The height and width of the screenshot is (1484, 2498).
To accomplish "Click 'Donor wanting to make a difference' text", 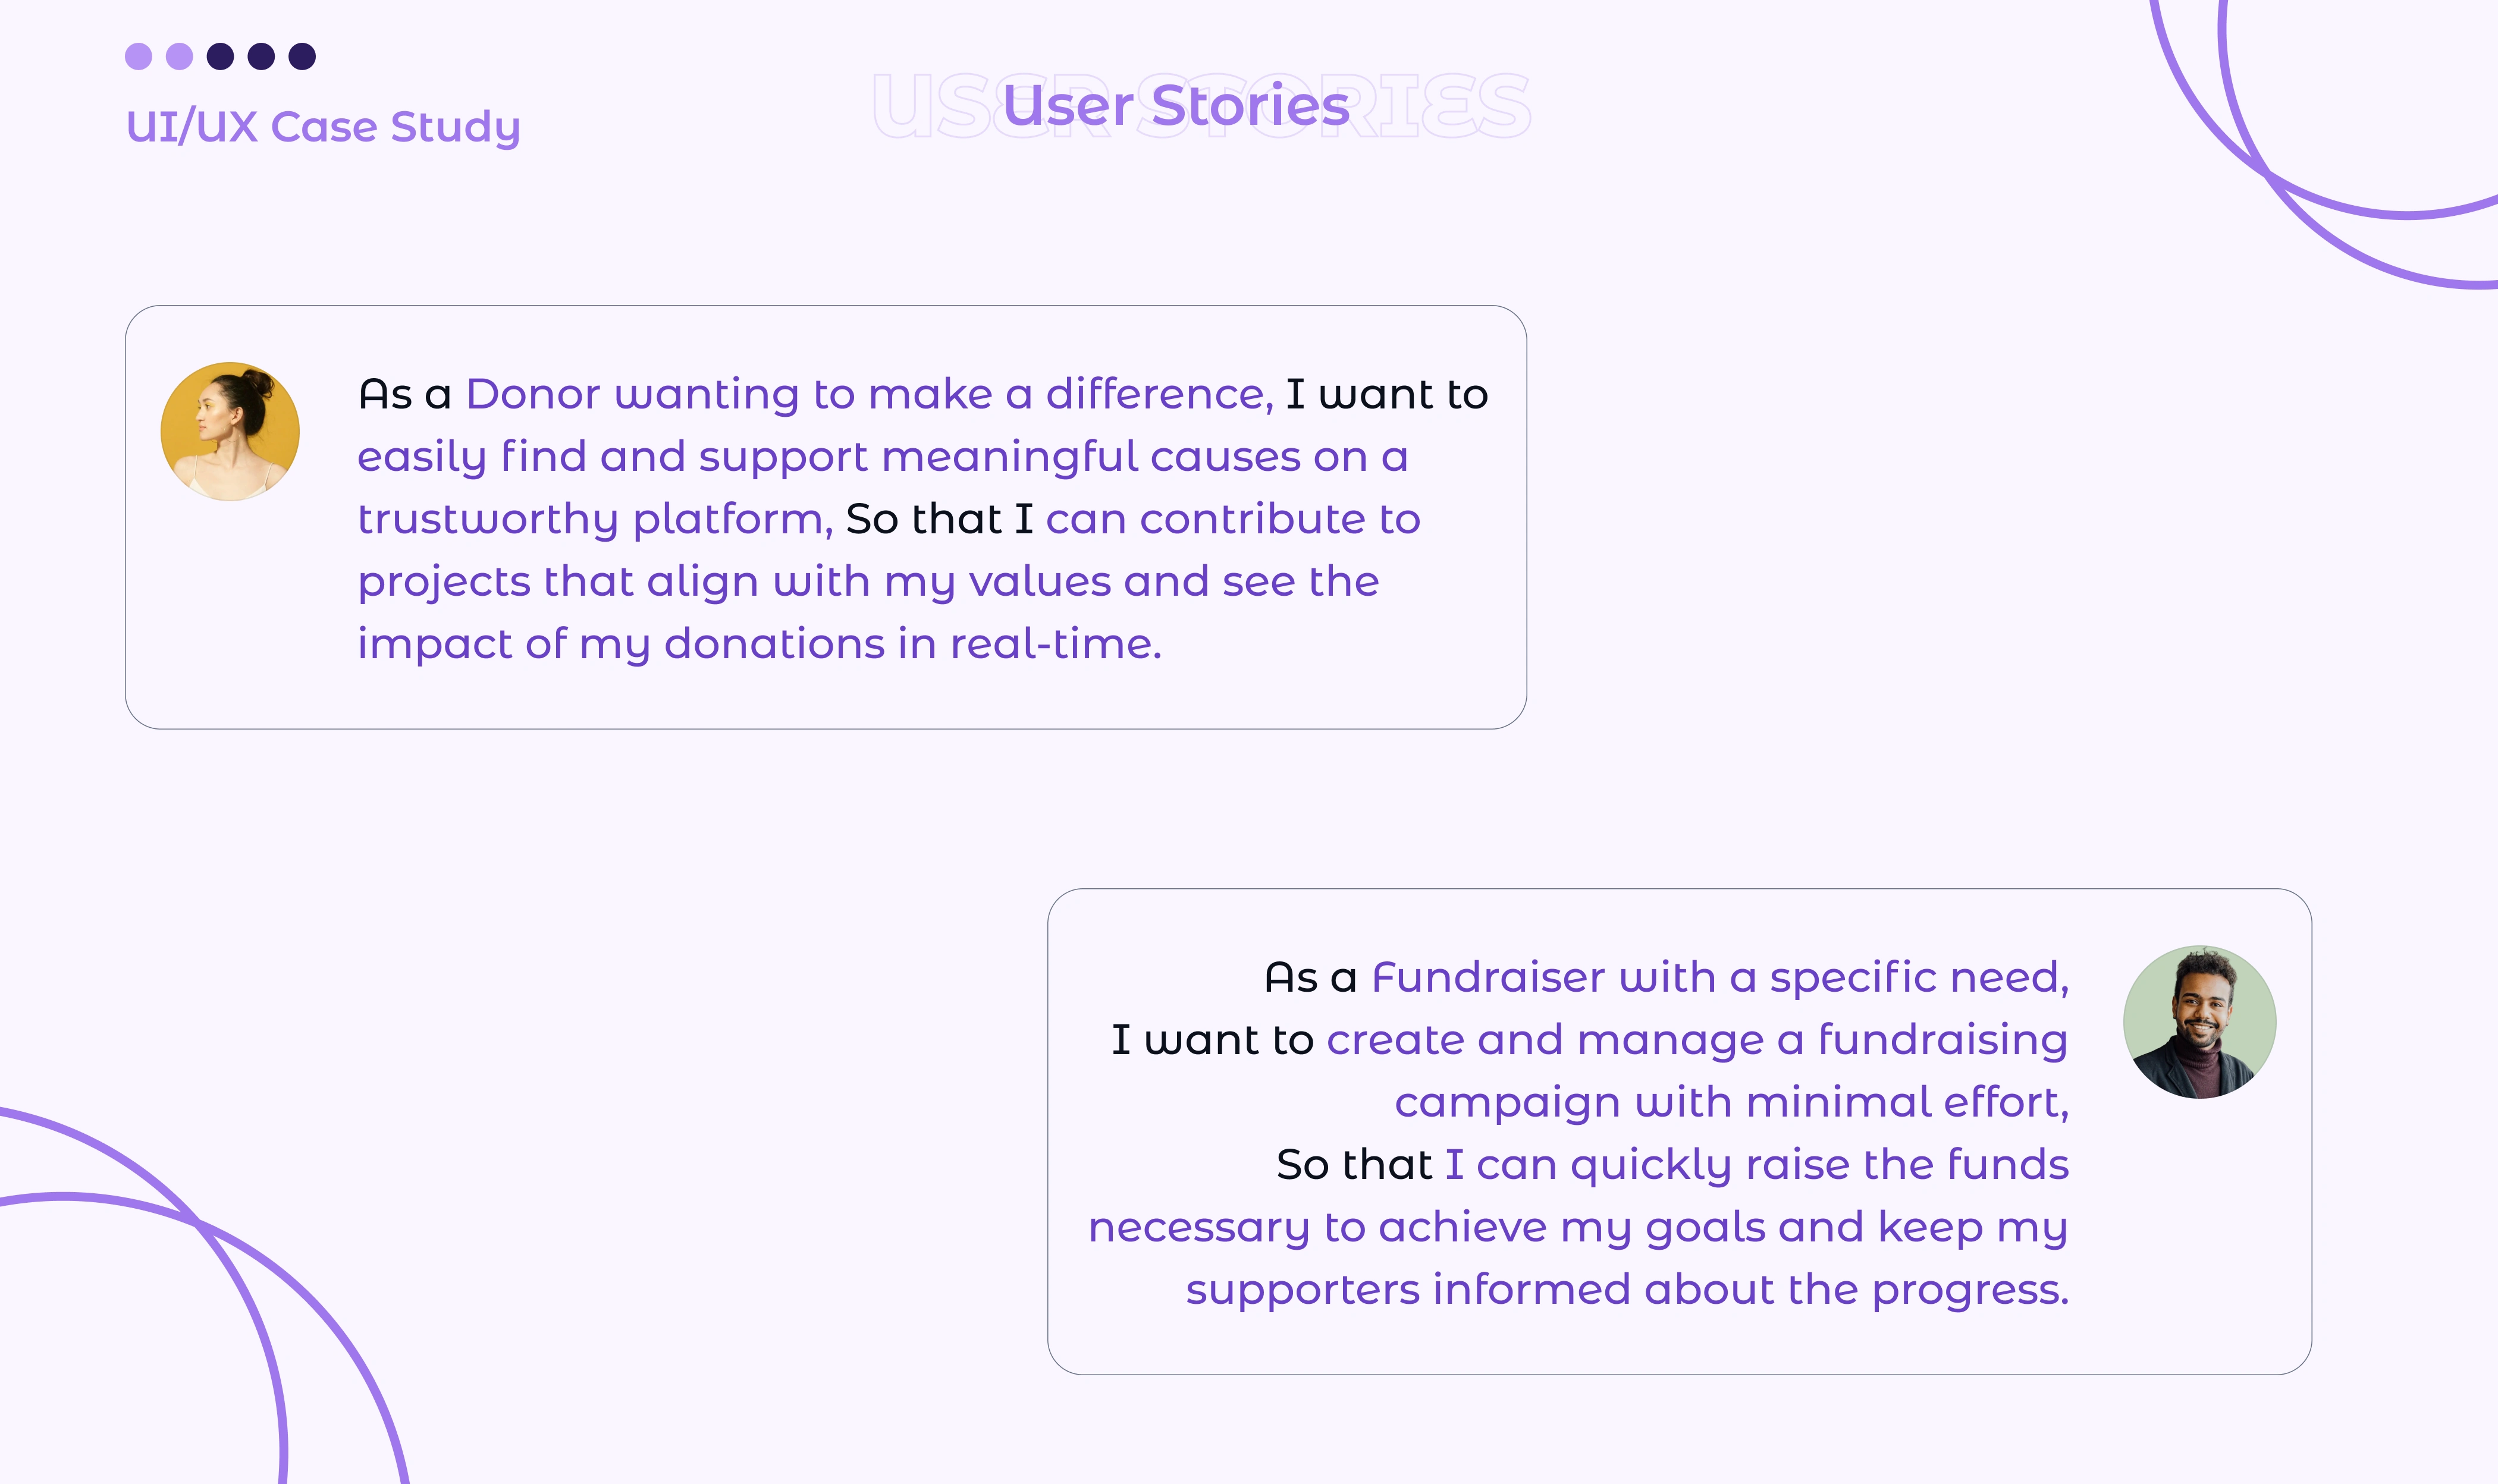I will point(868,394).
